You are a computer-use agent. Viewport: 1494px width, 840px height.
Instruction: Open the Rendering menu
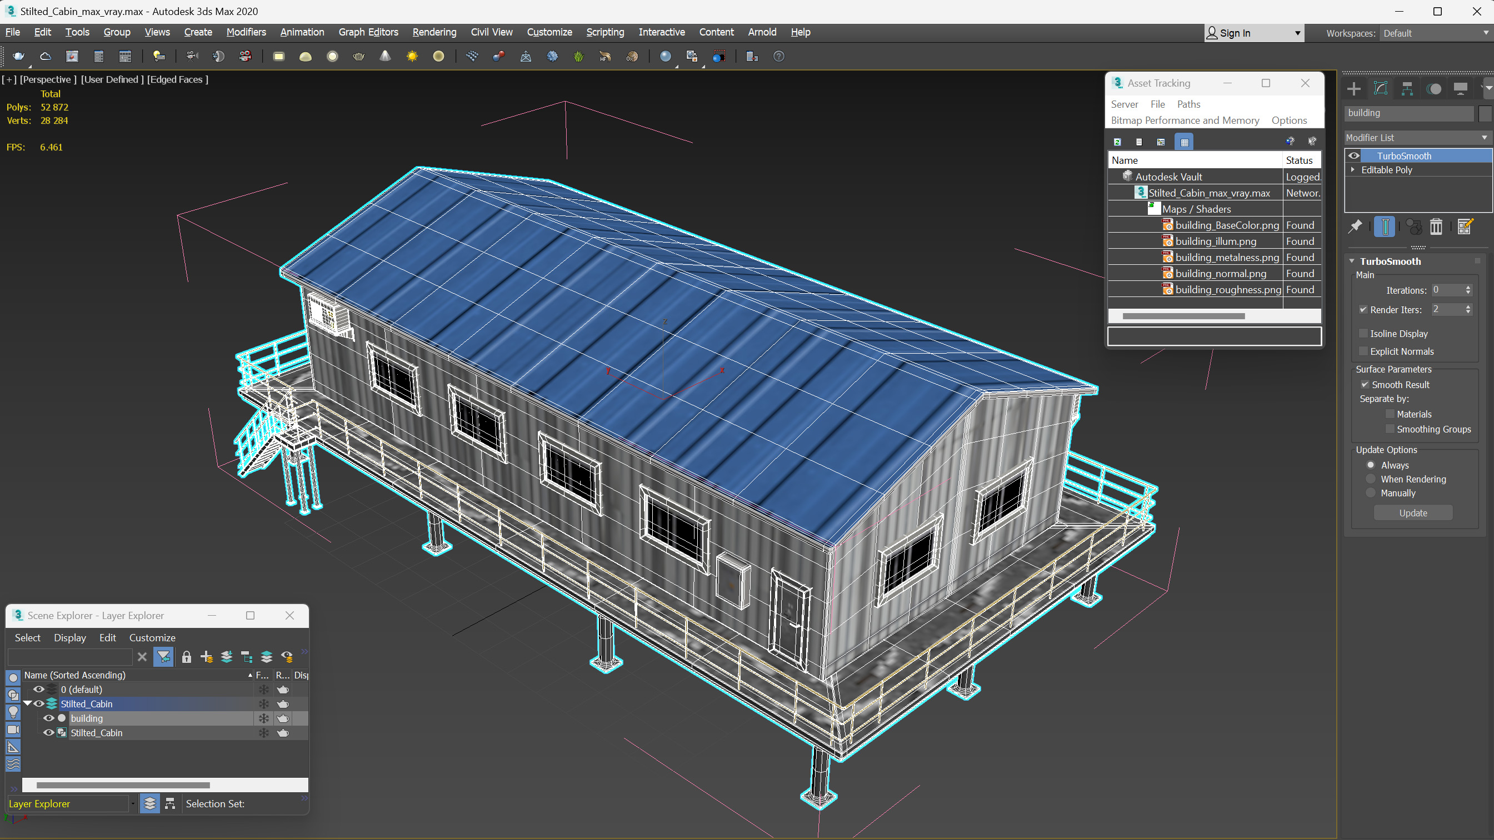click(x=434, y=32)
